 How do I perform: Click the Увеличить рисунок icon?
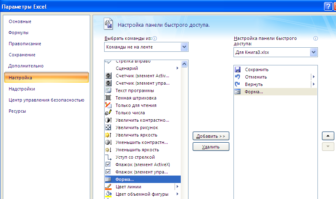point(108,127)
